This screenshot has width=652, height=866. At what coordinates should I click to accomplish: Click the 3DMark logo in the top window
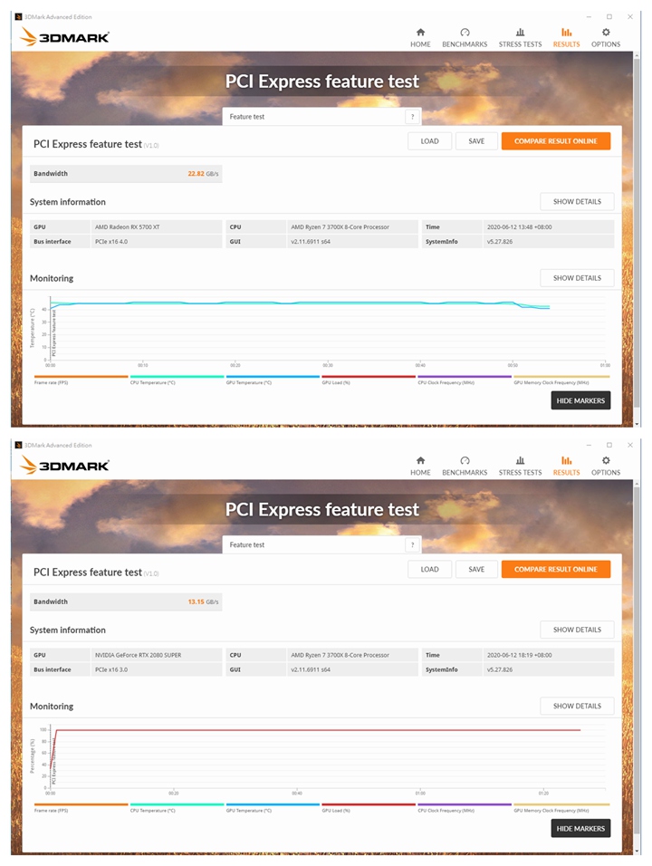pos(64,37)
